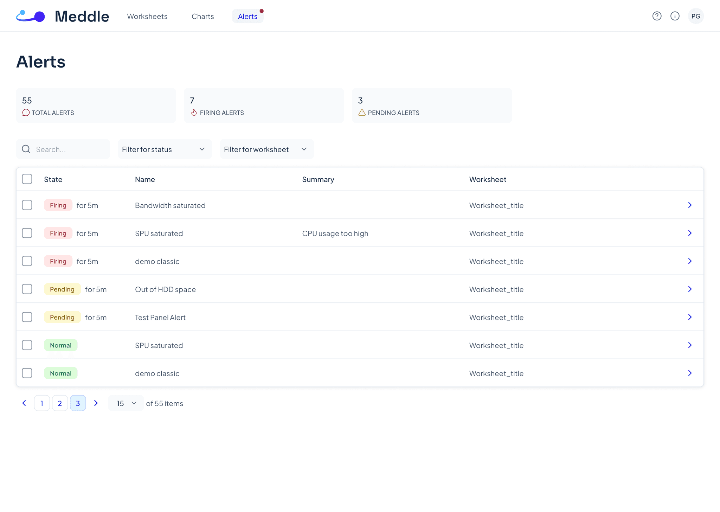Viewport: 720px width, 512px height.
Task: Go to page 2
Action: [60, 403]
